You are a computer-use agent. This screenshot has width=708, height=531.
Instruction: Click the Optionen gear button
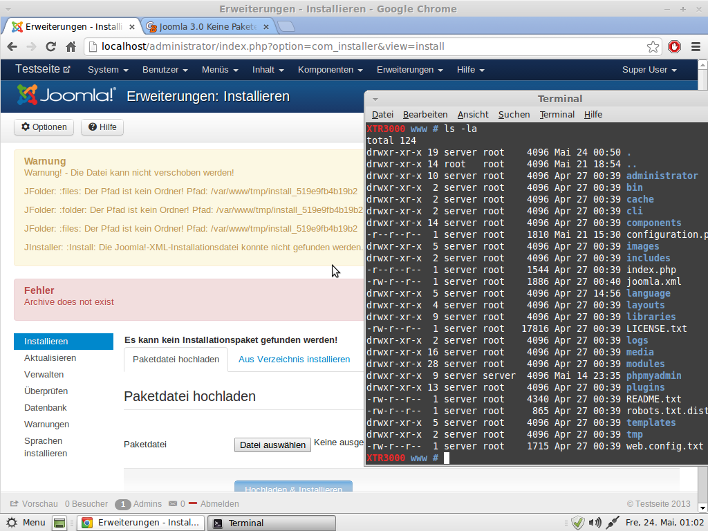(44, 127)
